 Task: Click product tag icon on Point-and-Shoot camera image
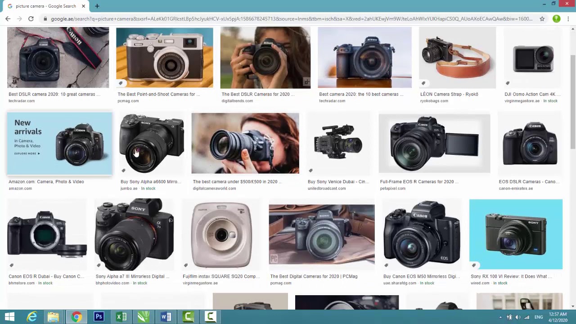pos(121,83)
